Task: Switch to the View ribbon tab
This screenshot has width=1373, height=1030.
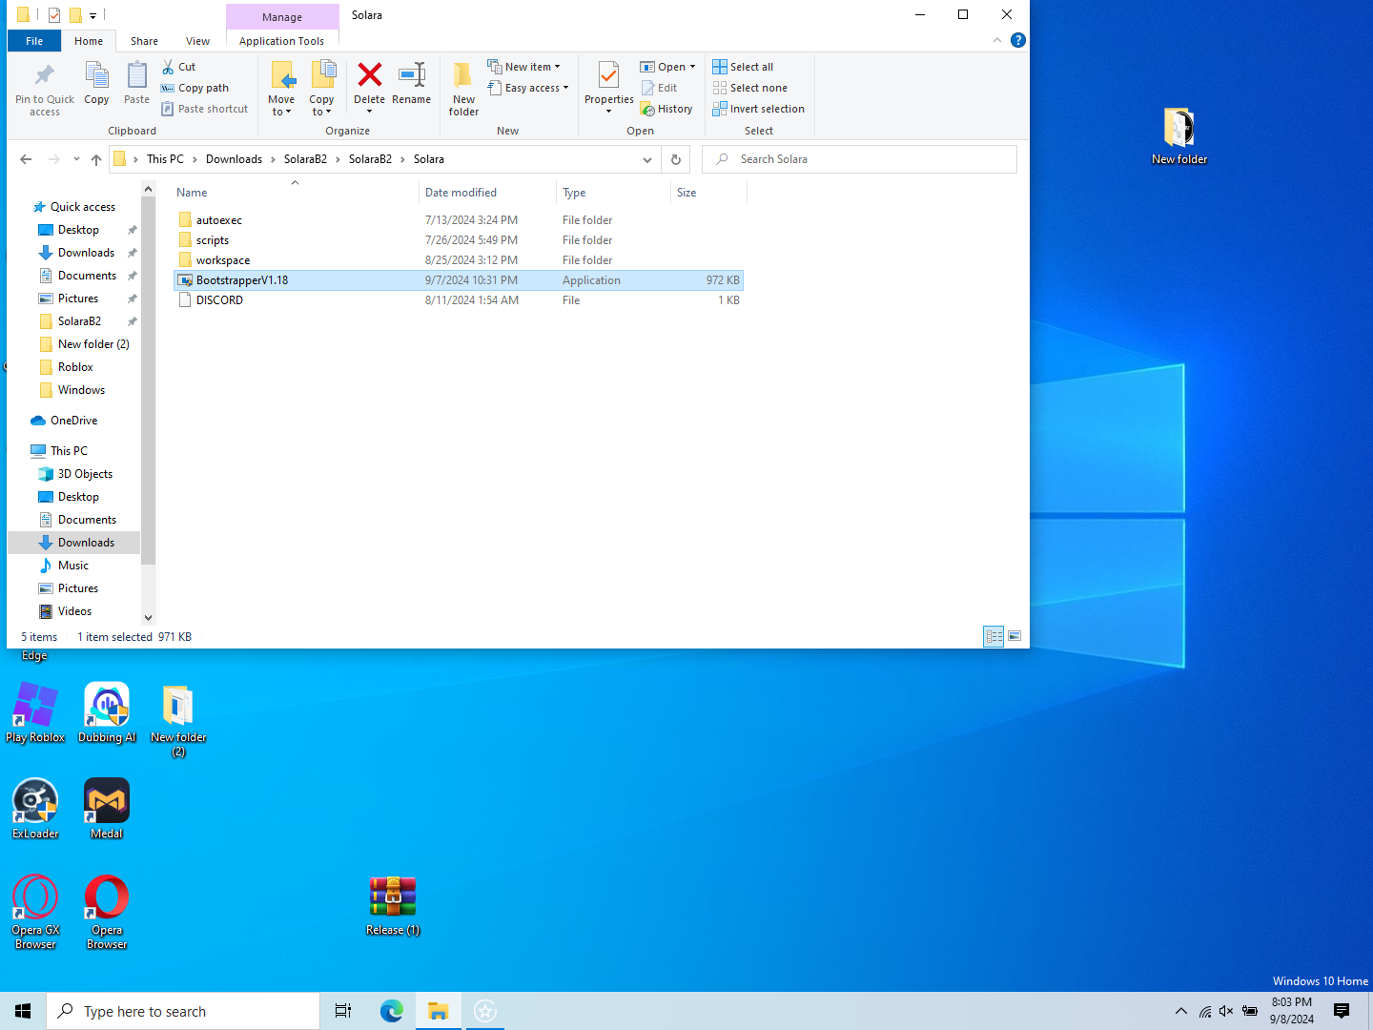Action: 197,41
